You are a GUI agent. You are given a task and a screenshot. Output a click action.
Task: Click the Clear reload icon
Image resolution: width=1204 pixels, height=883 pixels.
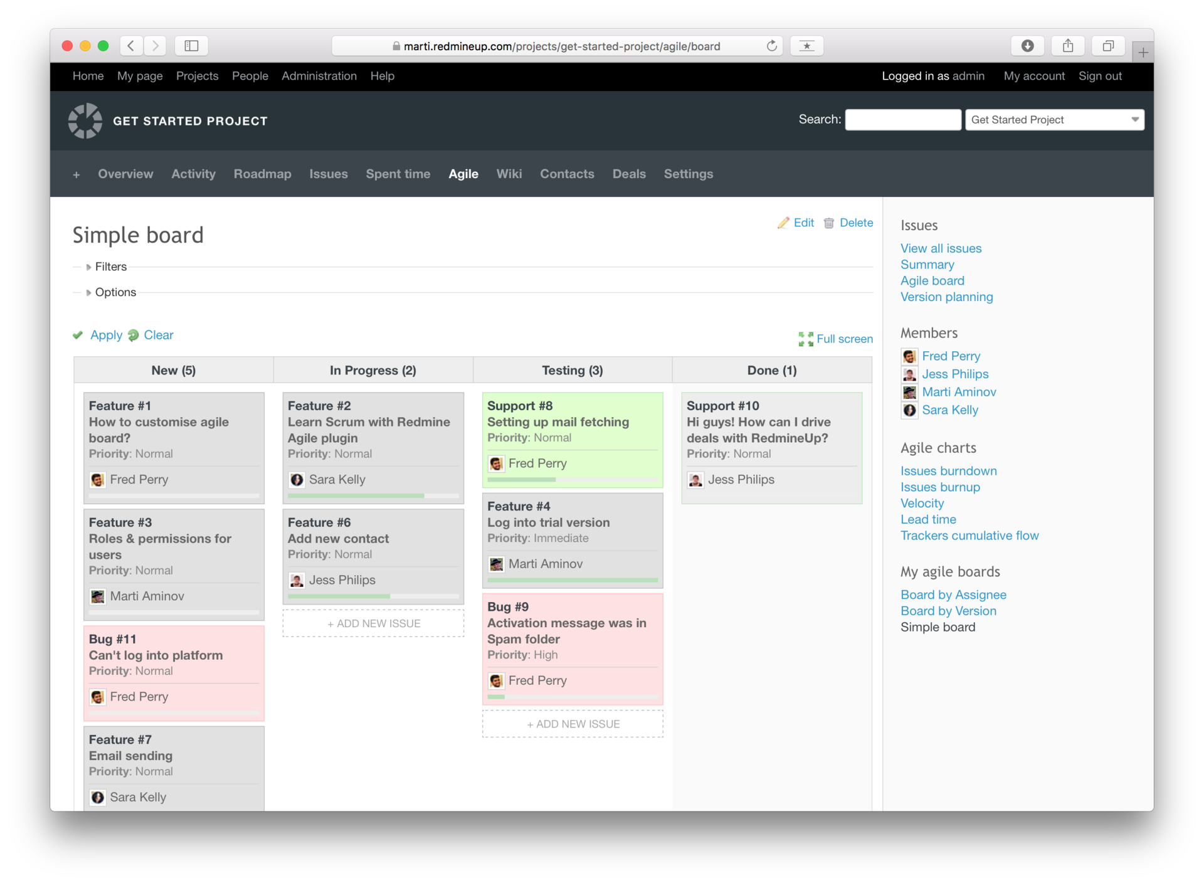(134, 336)
